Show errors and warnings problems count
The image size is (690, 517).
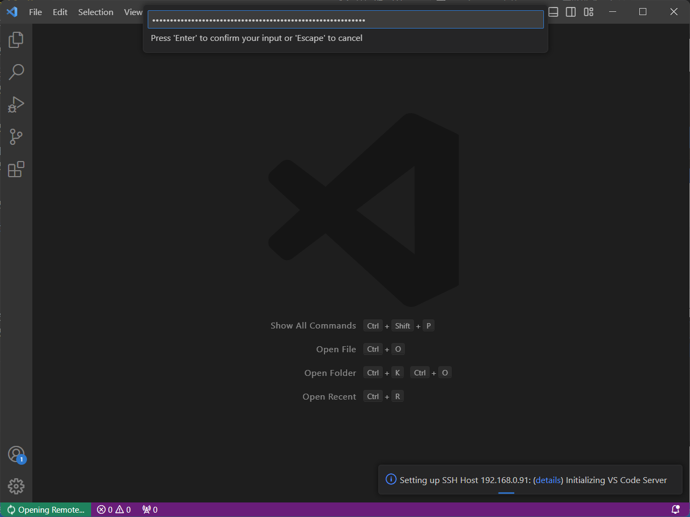pos(114,509)
